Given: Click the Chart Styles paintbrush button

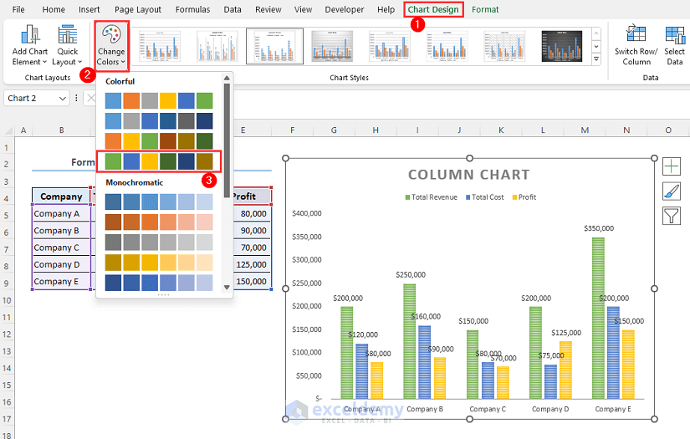Looking at the screenshot, I should (x=672, y=191).
